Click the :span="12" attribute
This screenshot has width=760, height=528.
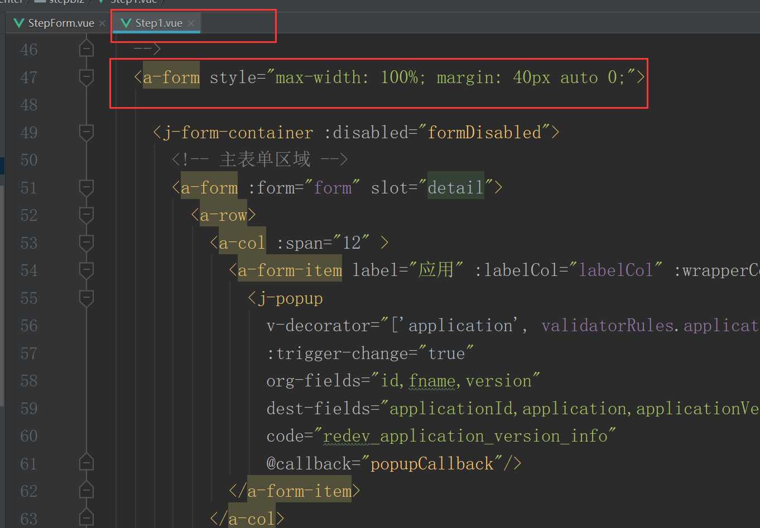pyautogui.click(x=323, y=243)
